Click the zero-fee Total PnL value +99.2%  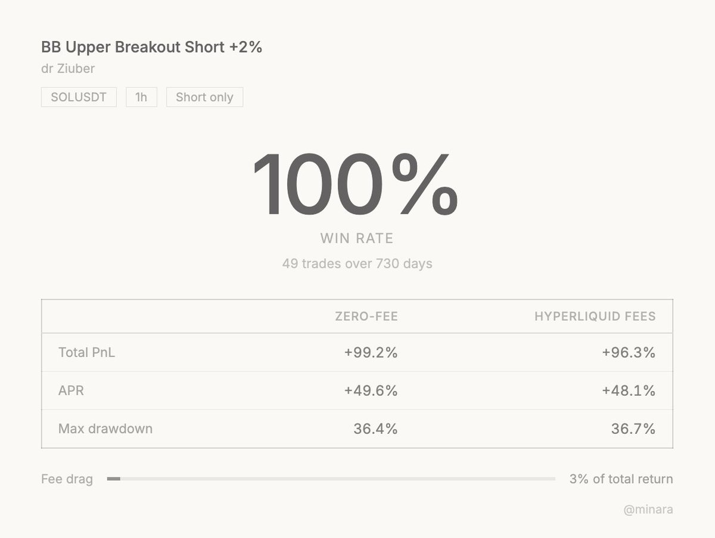click(371, 352)
